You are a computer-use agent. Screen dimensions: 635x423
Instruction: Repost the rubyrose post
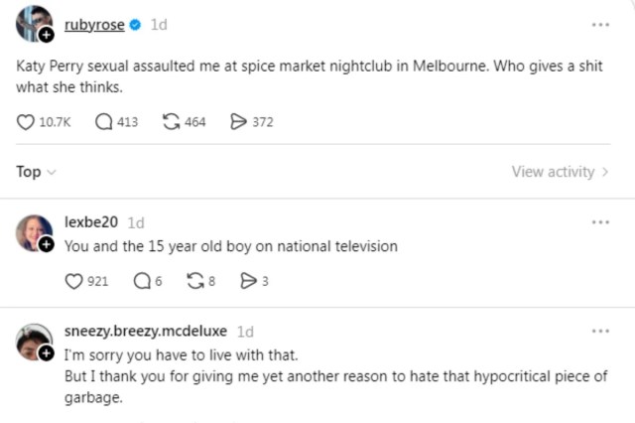click(x=171, y=122)
